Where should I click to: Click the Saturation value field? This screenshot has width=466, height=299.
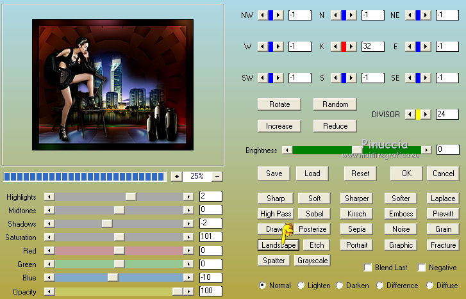[x=211, y=237]
